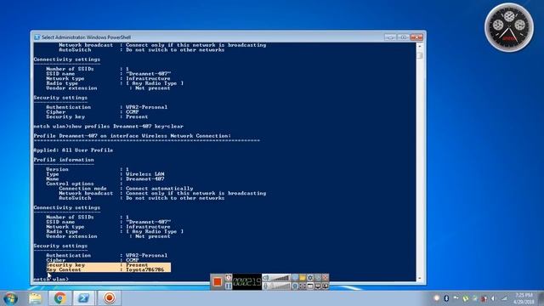The height and width of the screenshot is (306, 544).
Task: Adjust the recorder's microphone level bar
Action: coord(280,286)
